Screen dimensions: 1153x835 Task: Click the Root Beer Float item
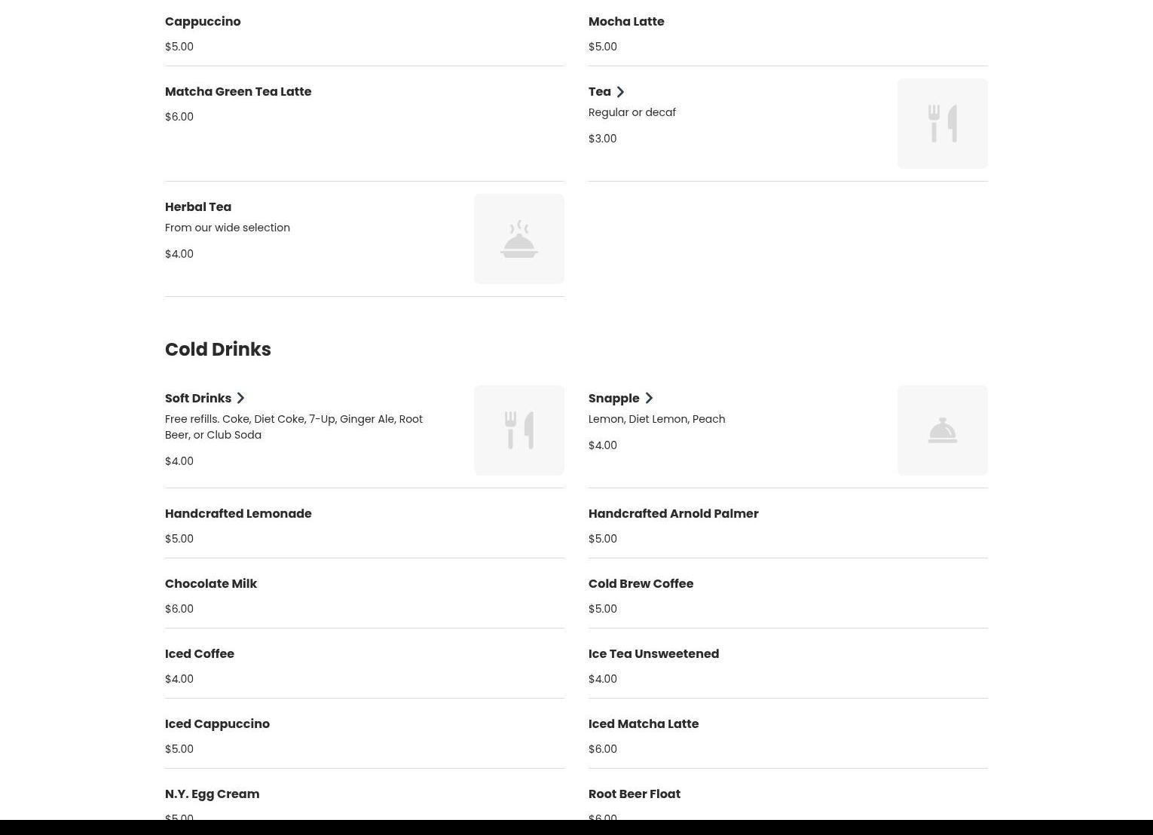[x=634, y=794]
